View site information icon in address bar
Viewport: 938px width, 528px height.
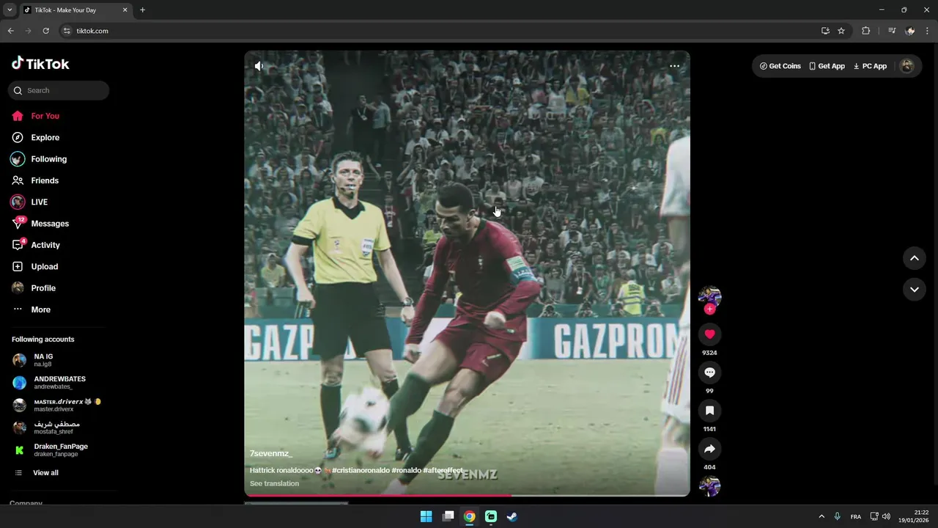coord(67,31)
